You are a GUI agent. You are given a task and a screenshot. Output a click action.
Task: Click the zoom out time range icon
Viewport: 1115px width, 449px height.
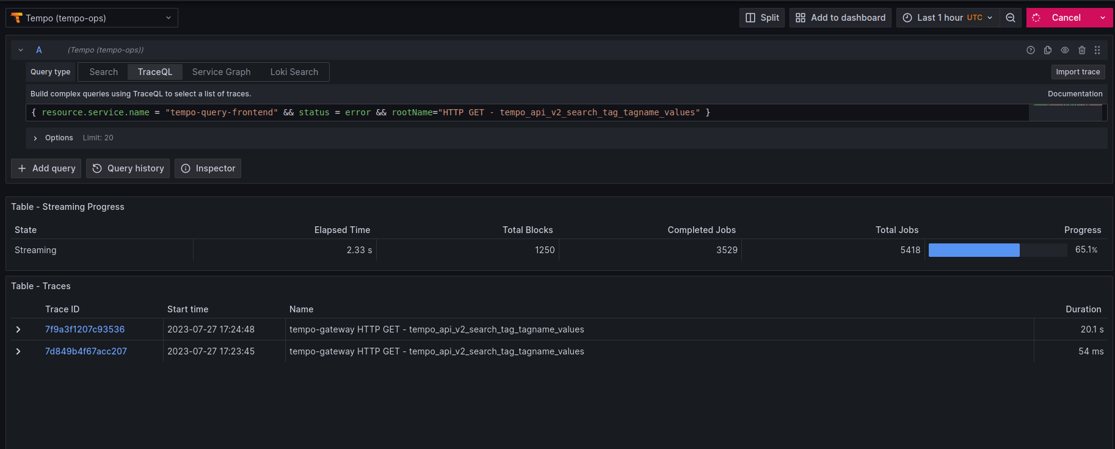pos(1011,18)
